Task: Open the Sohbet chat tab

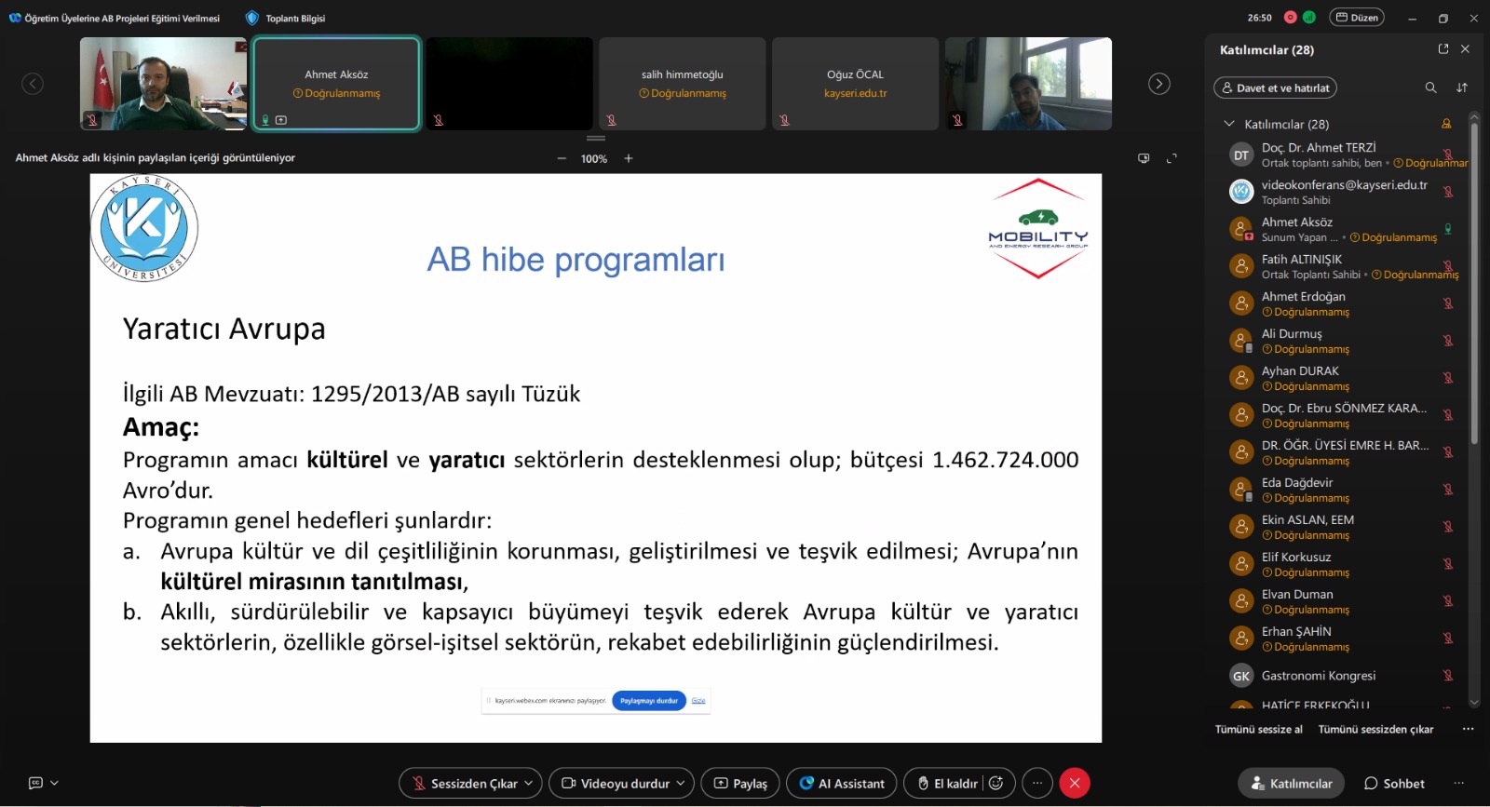Action: coord(1394,784)
